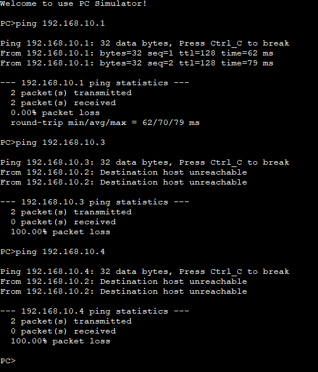Viewport: 318px width, 372px height.
Task: Click the 192.168.10.1 ping statistics header
Action: [95, 83]
